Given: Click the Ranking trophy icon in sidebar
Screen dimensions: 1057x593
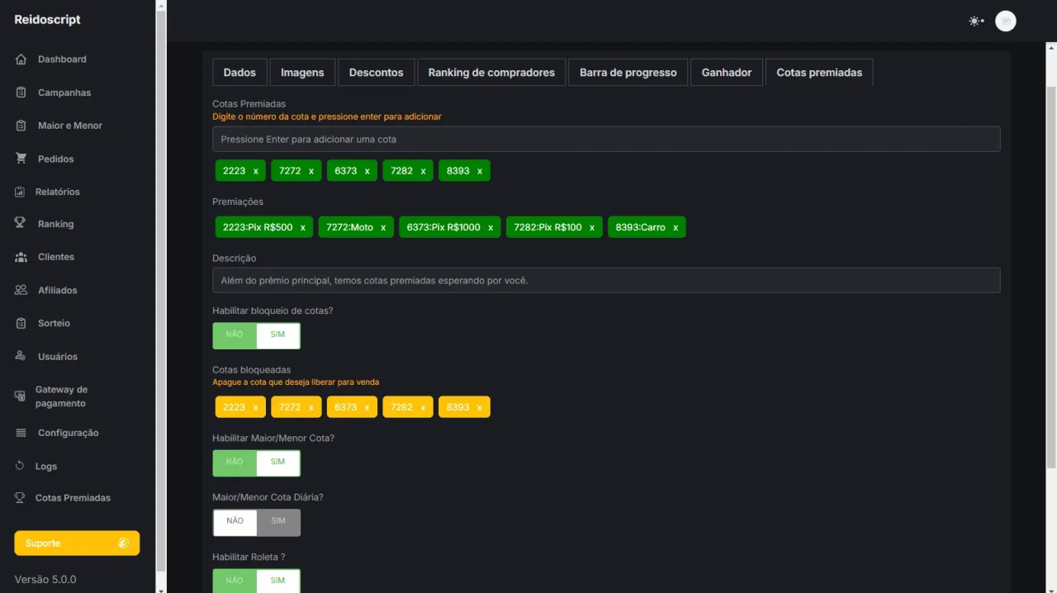Looking at the screenshot, I should [21, 224].
